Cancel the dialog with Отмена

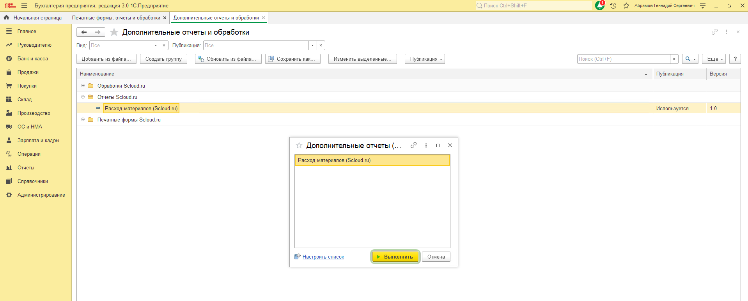pos(436,257)
